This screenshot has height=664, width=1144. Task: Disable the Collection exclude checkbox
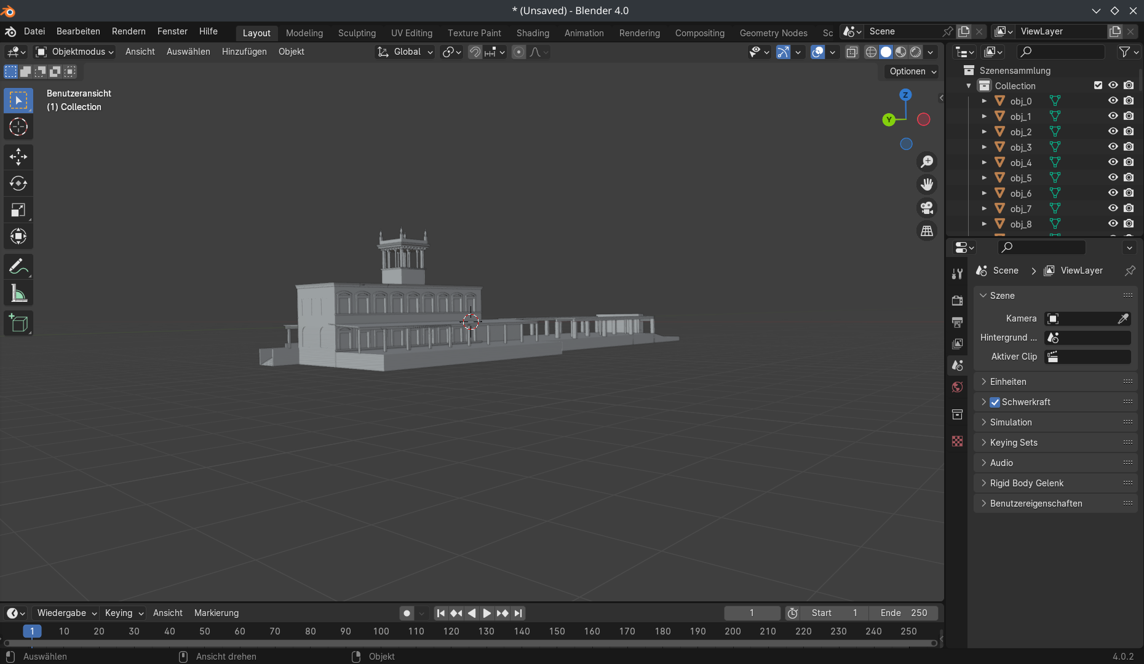[1098, 85]
